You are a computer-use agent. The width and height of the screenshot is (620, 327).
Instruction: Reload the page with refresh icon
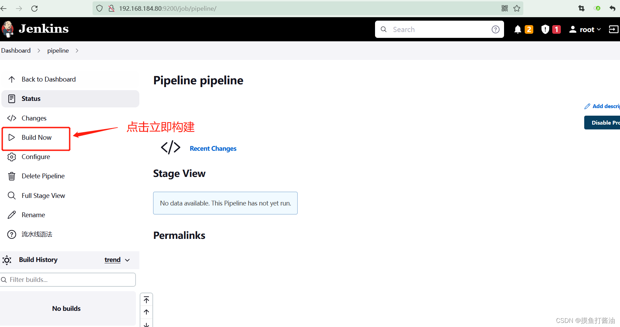click(x=34, y=9)
